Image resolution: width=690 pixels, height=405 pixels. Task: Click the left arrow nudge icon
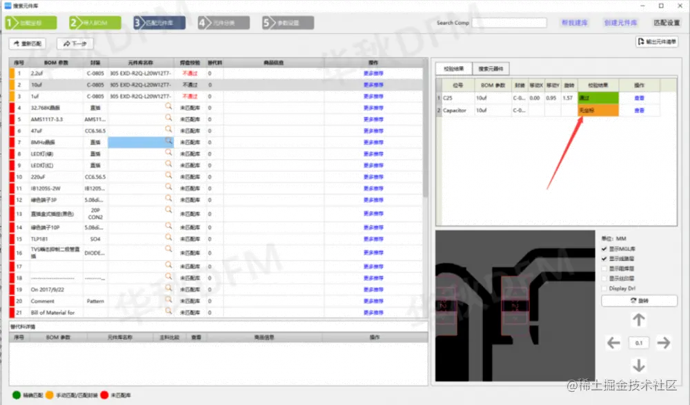click(x=613, y=342)
